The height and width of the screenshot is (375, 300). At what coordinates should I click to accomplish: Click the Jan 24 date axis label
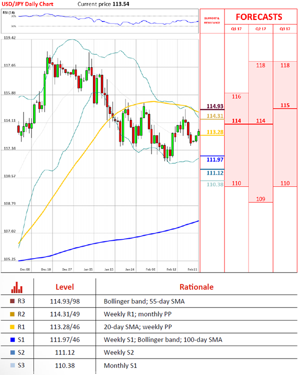(x=130, y=269)
